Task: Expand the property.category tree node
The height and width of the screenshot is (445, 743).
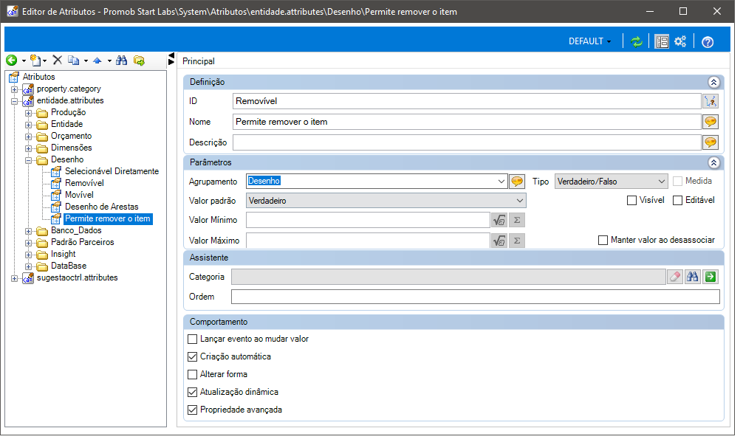Action: (15, 89)
